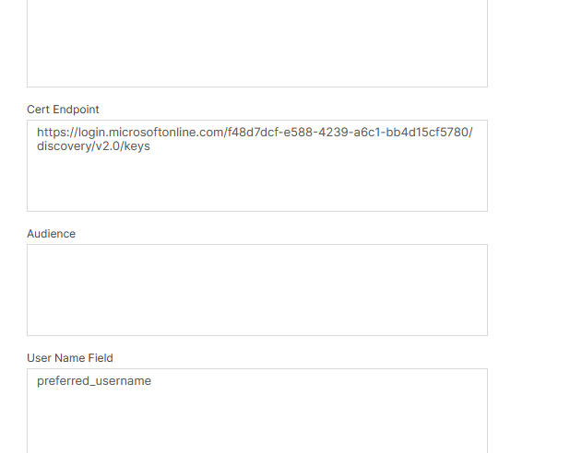This screenshot has width=582, height=453.
Task: Click the User Name Field label
Action: (x=69, y=358)
